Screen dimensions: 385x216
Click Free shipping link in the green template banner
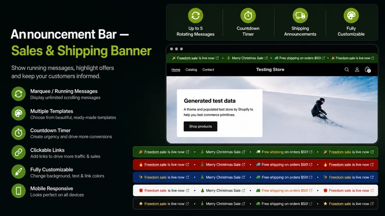click(x=272, y=152)
